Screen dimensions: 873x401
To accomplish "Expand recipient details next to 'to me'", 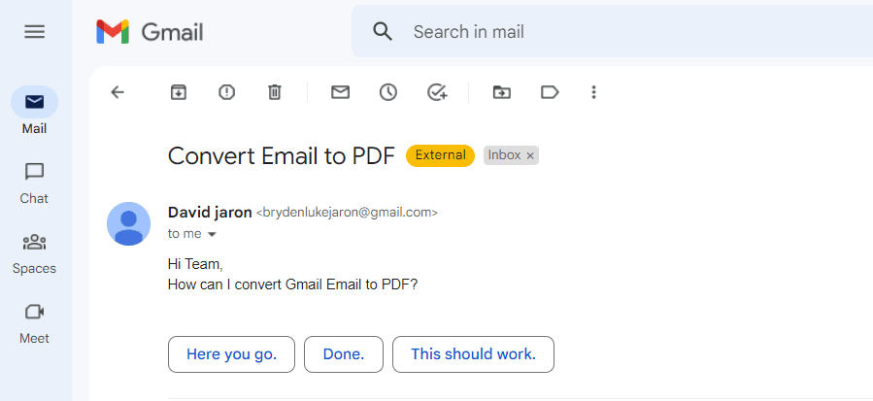I will coord(212,234).
